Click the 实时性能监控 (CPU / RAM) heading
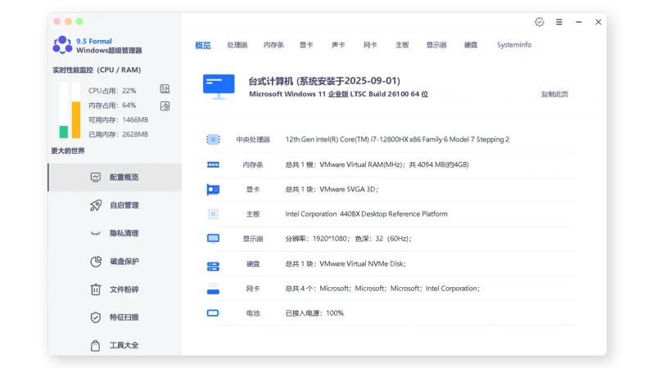This screenshot has width=655, height=368. click(97, 70)
